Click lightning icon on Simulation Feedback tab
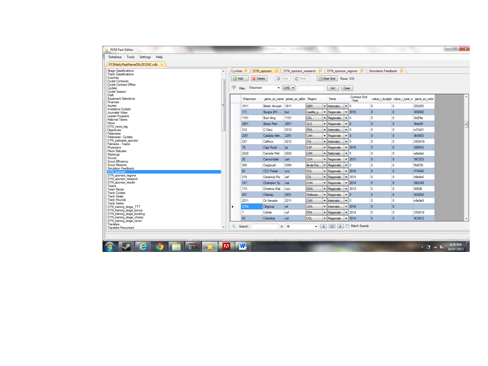This screenshot has width=488, height=366. [x=402, y=71]
